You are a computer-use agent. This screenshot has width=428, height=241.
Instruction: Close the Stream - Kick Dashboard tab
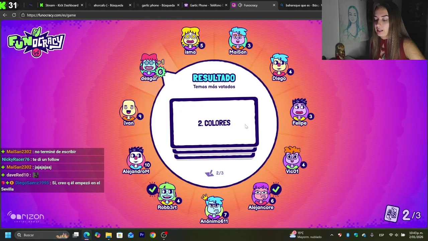(82, 5)
